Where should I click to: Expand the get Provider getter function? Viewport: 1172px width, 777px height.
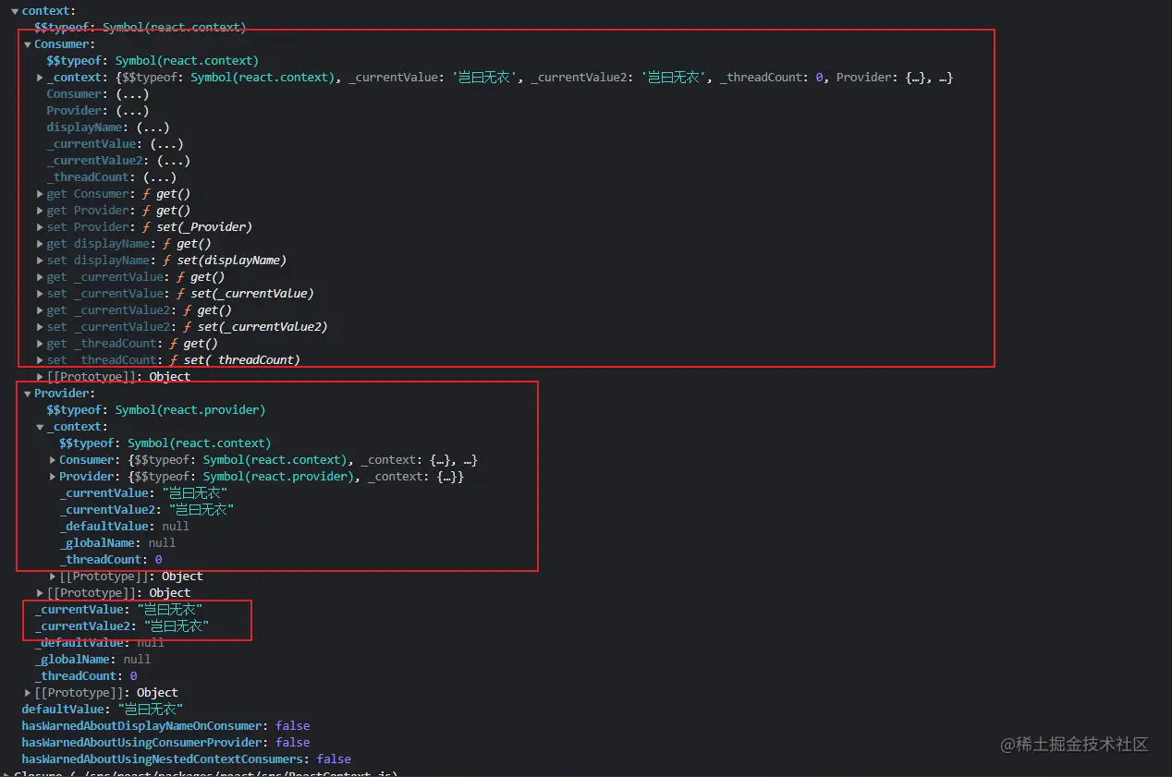(40, 211)
